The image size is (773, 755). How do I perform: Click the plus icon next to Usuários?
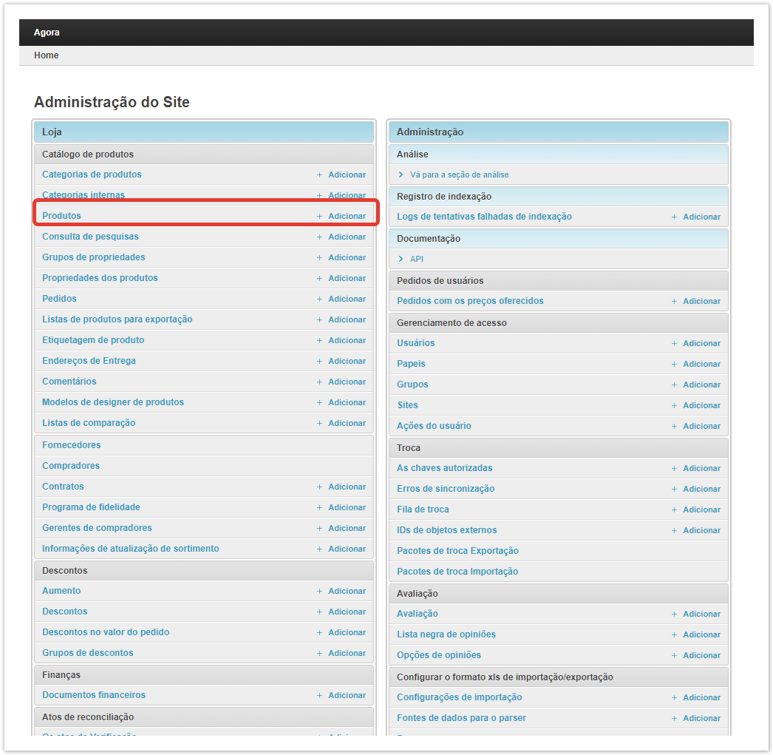[x=674, y=343]
